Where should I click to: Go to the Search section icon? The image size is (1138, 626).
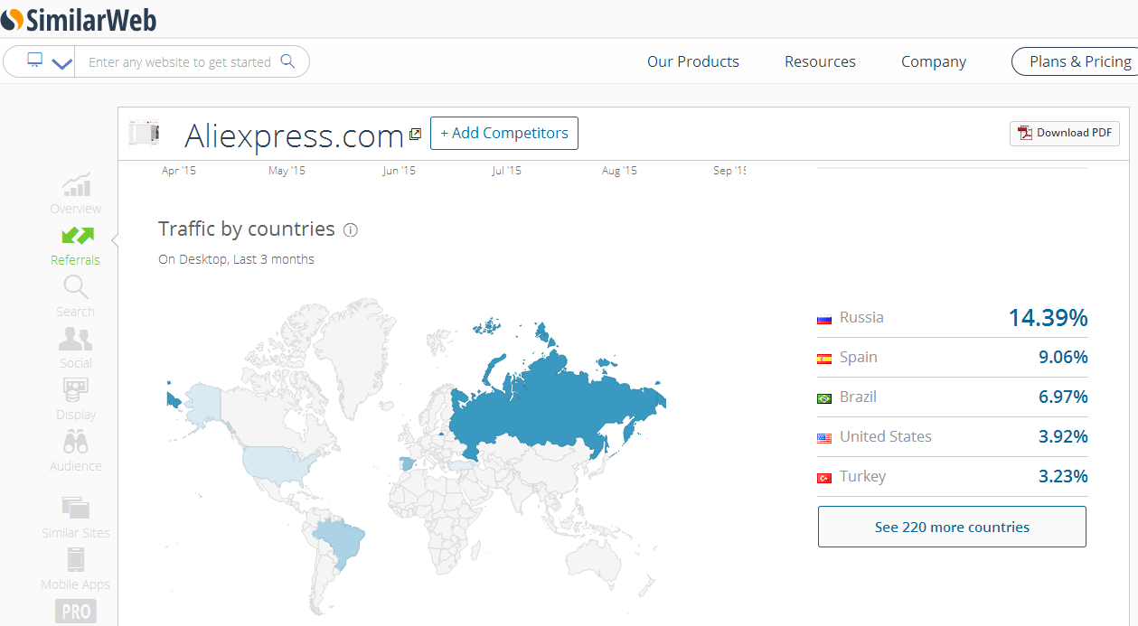[x=76, y=287]
